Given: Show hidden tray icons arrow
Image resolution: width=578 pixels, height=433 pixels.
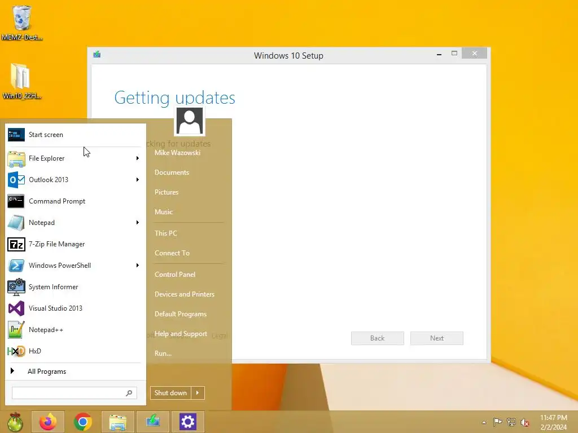Looking at the screenshot, I should point(484,422).
